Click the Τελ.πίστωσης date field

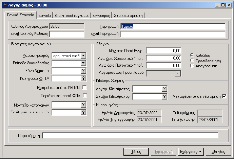pyautogui.click(x=210, y=120)
